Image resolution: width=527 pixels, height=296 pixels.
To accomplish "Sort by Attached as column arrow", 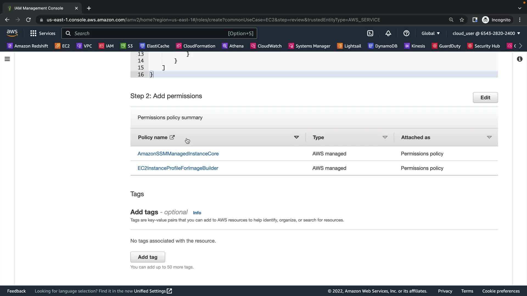I will tap(489, 137).
